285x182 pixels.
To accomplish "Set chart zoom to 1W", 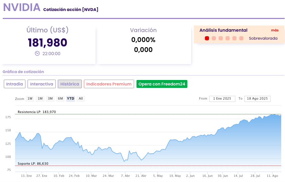I will [x=30, y=99].
